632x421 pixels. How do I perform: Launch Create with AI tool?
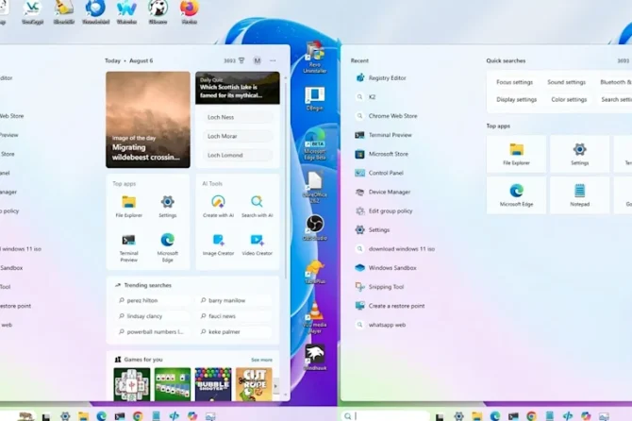click(218, 206)
